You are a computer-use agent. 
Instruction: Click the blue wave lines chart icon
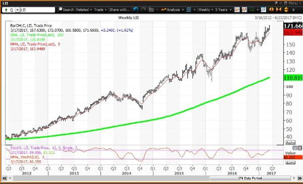click(x=189, y=10)
